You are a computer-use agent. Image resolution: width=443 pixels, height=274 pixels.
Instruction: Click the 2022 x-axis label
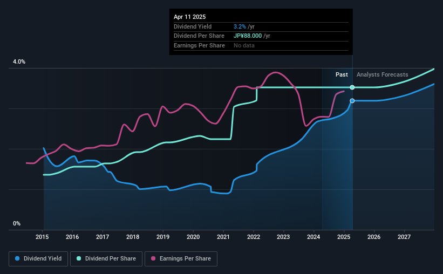pyautogui.click(x=254, y=237)
